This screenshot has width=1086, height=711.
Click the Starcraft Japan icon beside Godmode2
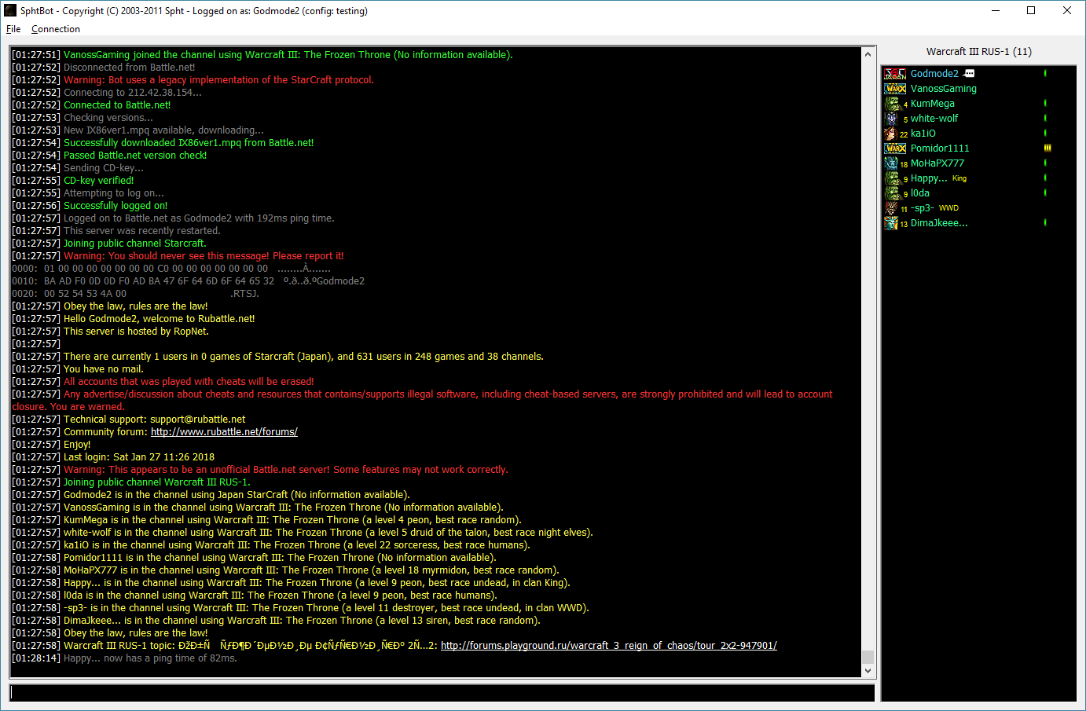coord(895,74)
